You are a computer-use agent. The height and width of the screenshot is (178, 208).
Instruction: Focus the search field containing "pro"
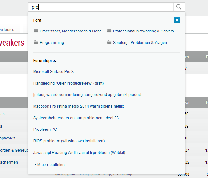[101, 7]
